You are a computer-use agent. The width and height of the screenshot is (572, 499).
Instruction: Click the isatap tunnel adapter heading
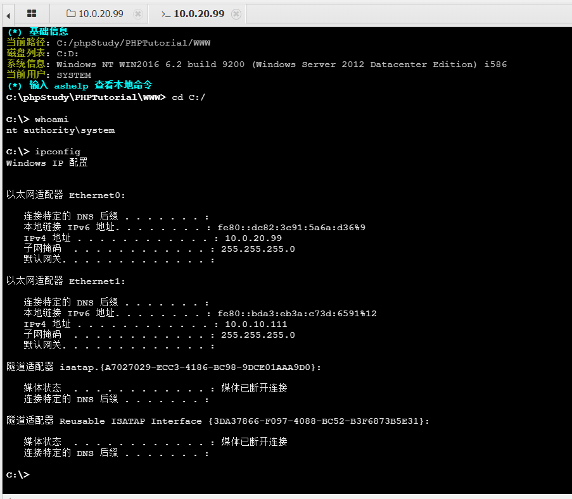coord(163,367)
